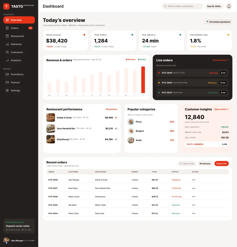Open the All statuses filter dropdown
The width and height of the screenshot is (237, 247).
(205, 164)
